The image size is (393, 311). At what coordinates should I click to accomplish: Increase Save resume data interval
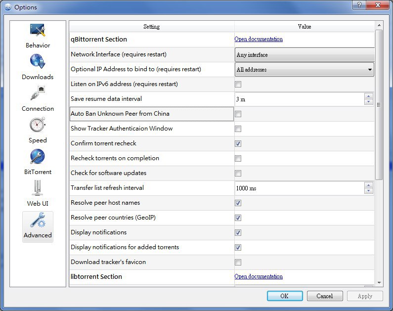click(368, 96)
